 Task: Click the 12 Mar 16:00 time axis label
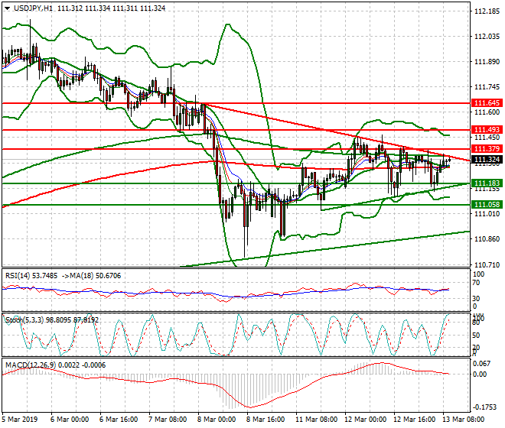(x=414, y=420)
